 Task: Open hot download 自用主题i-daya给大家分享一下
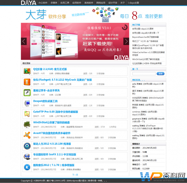(x=146, y=33)
